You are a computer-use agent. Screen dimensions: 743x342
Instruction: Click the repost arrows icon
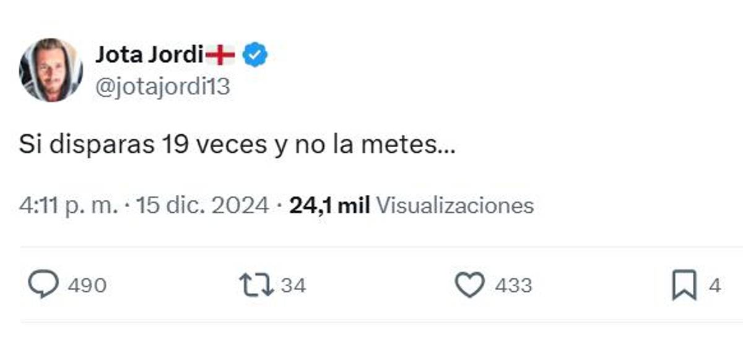pos(256,285)
